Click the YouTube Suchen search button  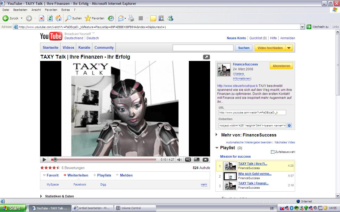click(244, 48)
